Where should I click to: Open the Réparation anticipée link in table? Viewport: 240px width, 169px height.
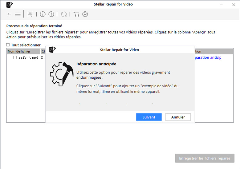tap(208, 57)
